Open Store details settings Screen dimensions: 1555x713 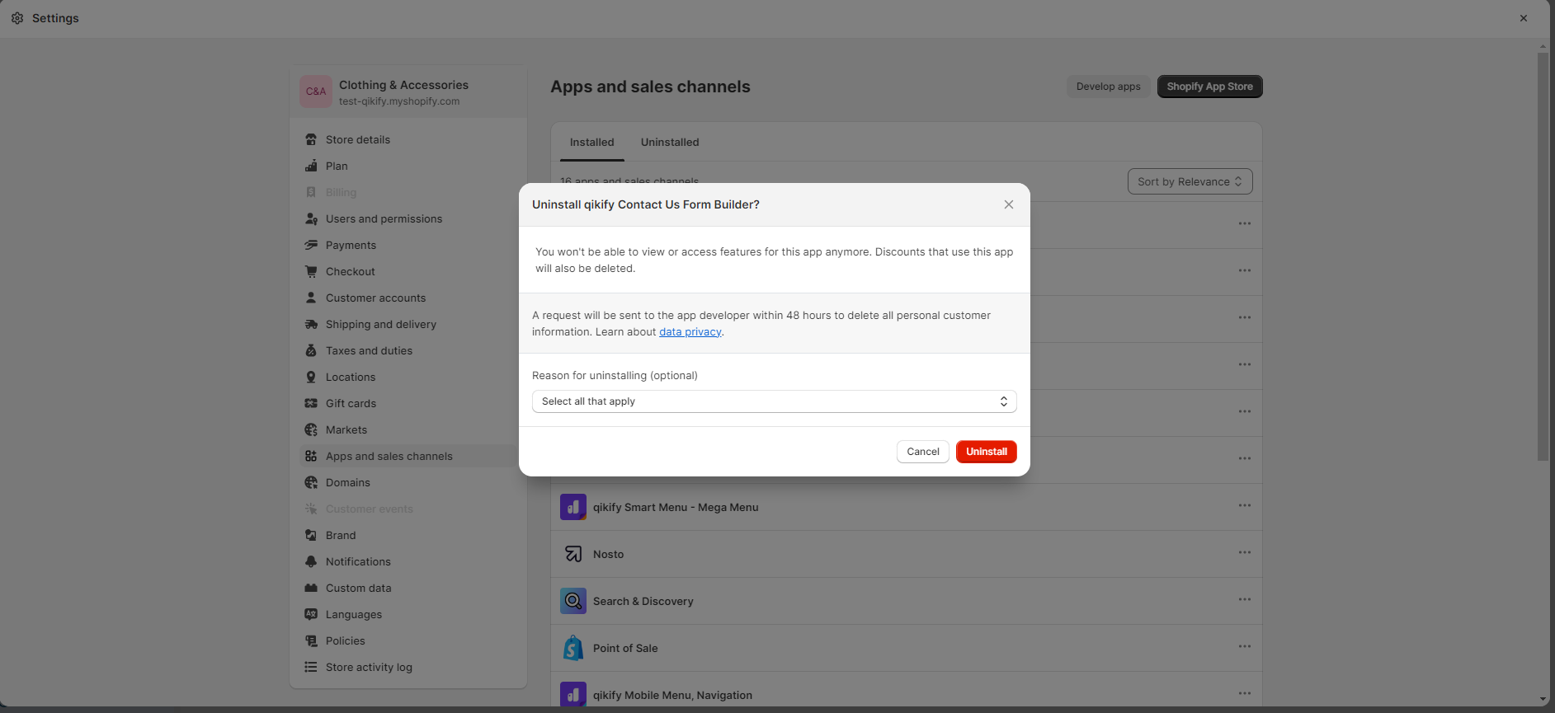click(408, 139)
